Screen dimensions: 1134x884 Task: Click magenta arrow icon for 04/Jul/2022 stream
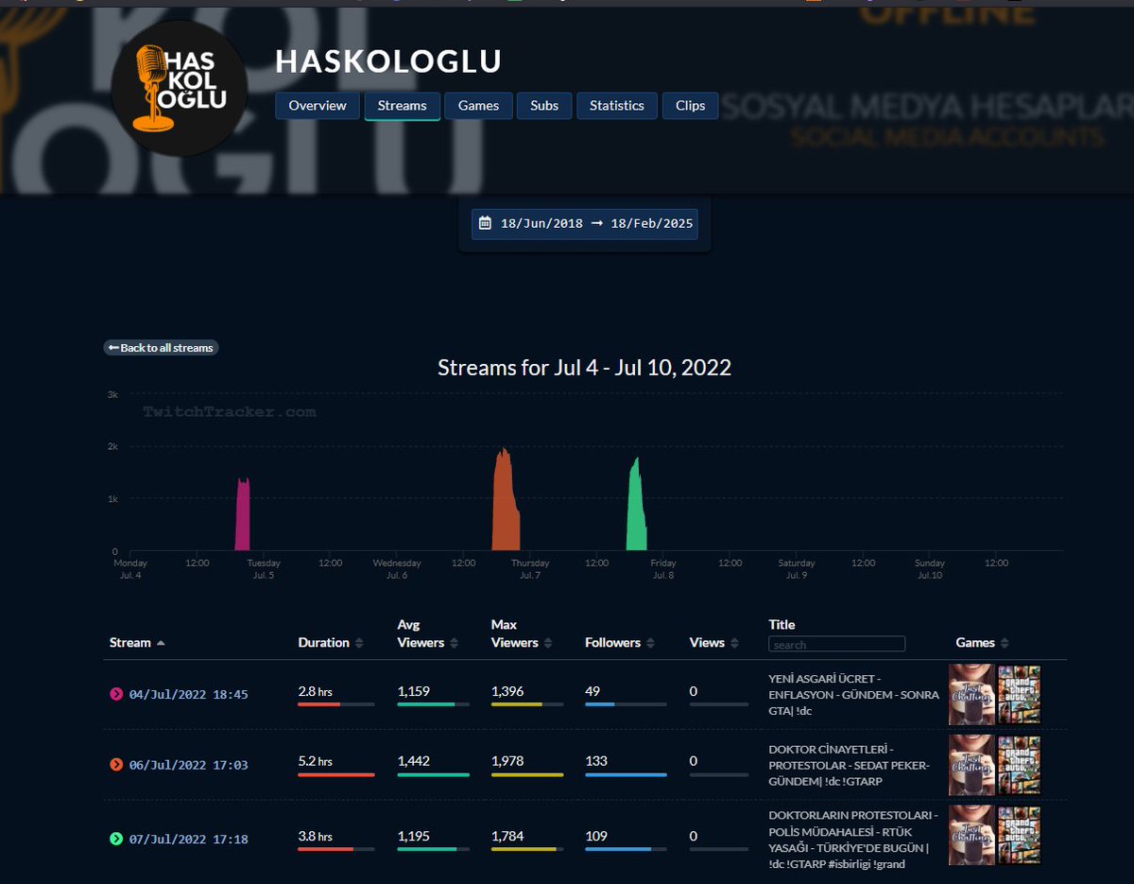[116, 694]
